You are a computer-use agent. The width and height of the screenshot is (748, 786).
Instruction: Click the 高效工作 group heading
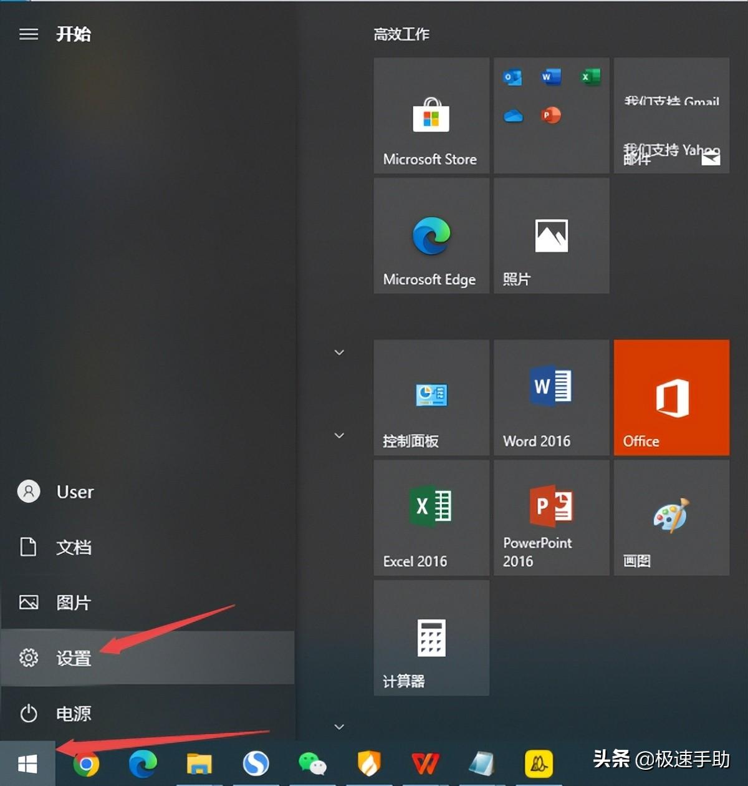401,34
